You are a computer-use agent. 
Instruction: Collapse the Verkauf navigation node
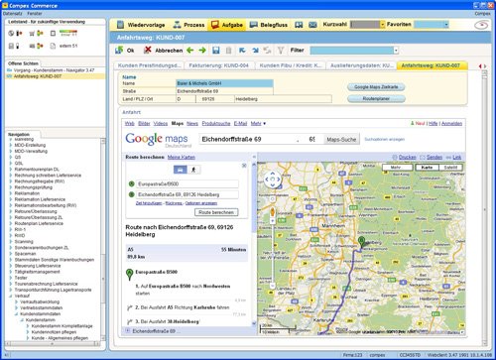point(11,296)
